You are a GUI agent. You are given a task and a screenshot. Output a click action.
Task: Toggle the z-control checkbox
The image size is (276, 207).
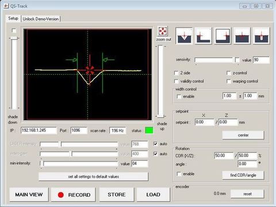click(229, 73)
